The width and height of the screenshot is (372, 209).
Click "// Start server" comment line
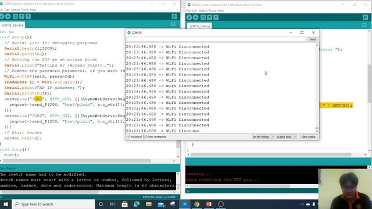(x=23, y=132)
